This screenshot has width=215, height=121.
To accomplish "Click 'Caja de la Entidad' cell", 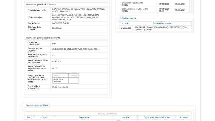I will [60, 80].
